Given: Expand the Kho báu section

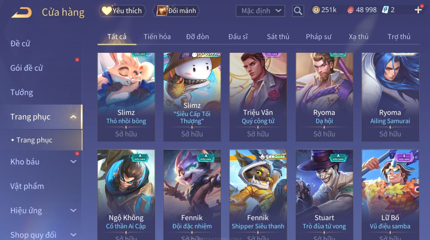Looking at the screenshot, I should pos(73,162).
